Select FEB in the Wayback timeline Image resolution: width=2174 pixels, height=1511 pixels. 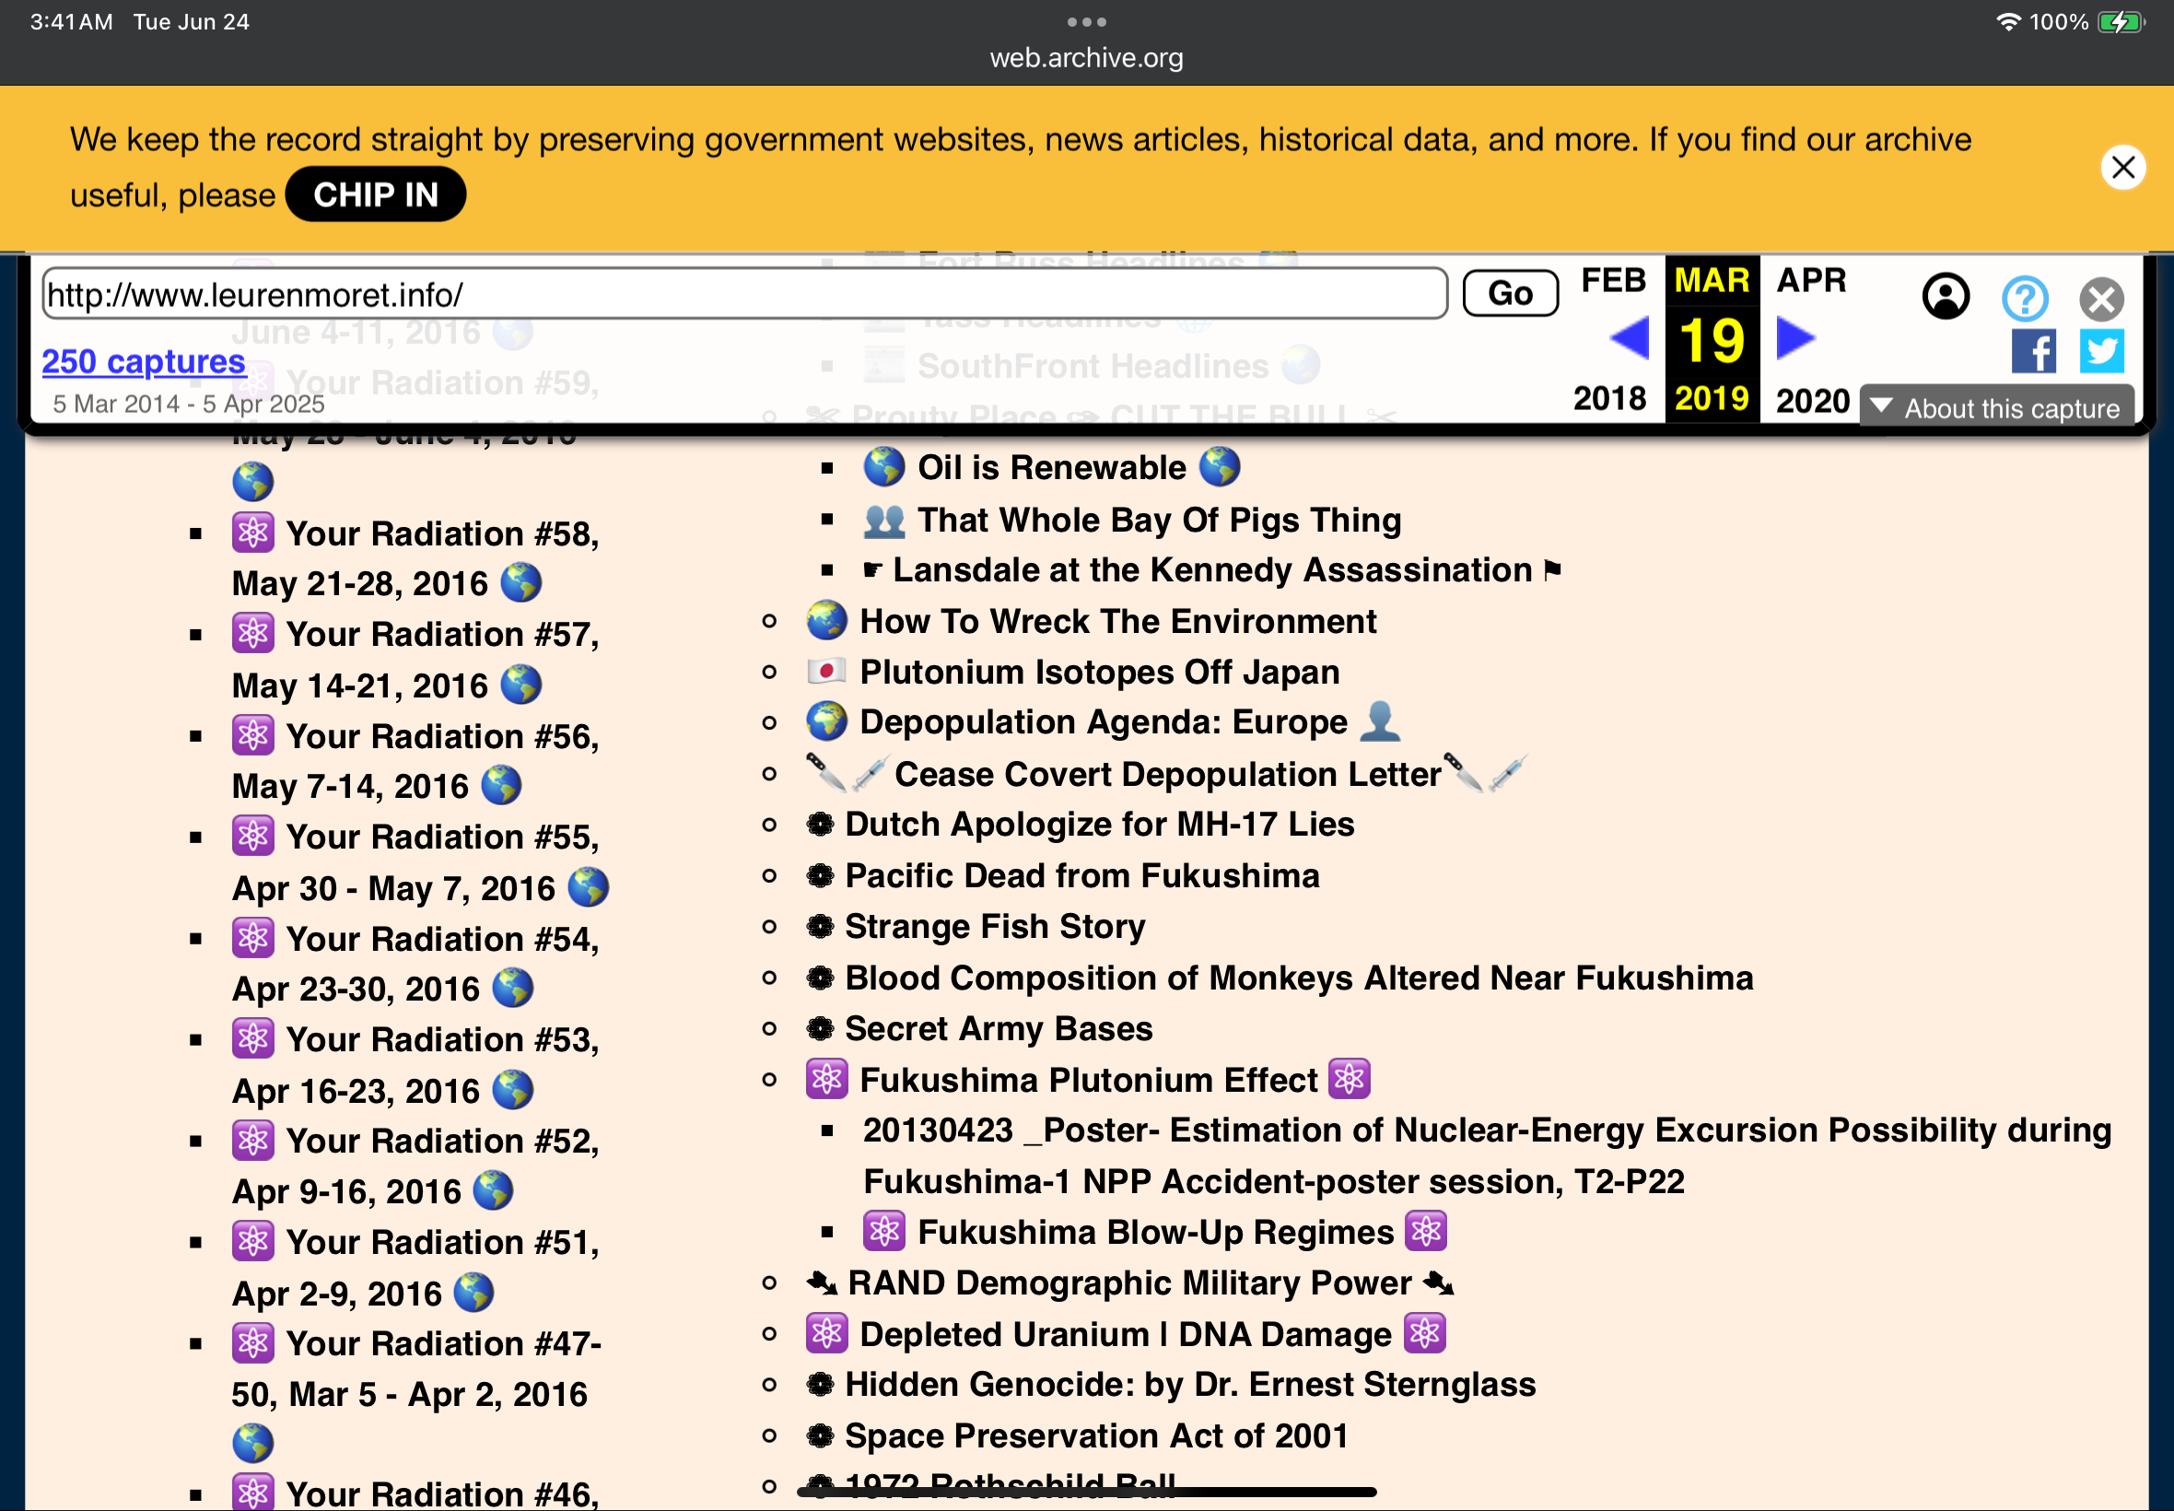tap(1614, 280)
